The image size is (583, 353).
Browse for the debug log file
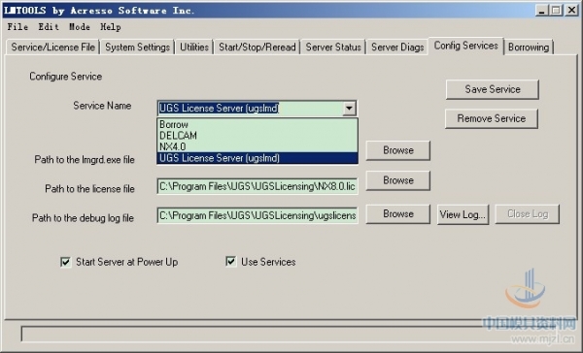[x=398, y=213]
